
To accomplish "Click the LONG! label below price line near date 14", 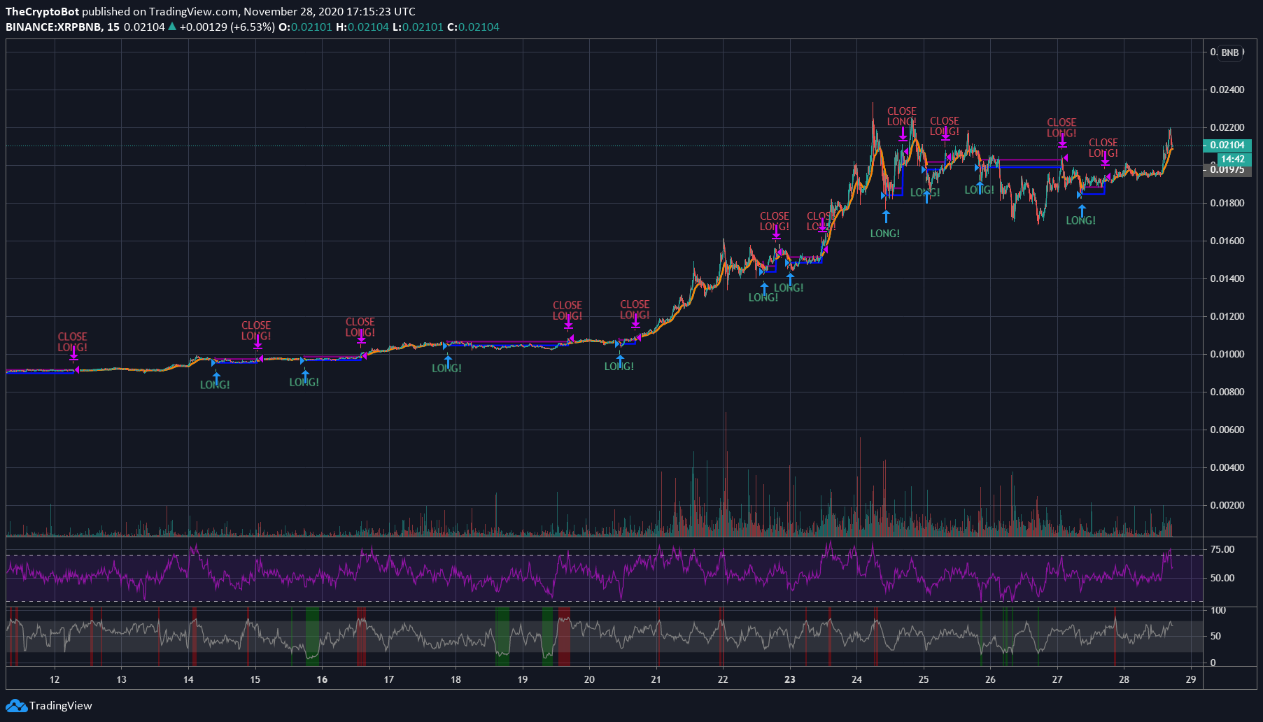I will click(x=215, y=385).
